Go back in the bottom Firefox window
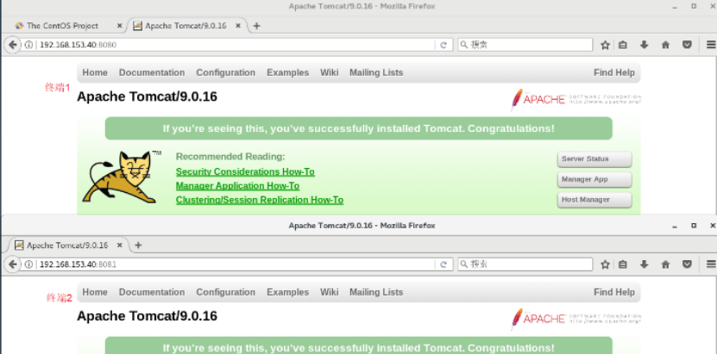This screenshot has height=354, width=717. (x=12, y=264)
